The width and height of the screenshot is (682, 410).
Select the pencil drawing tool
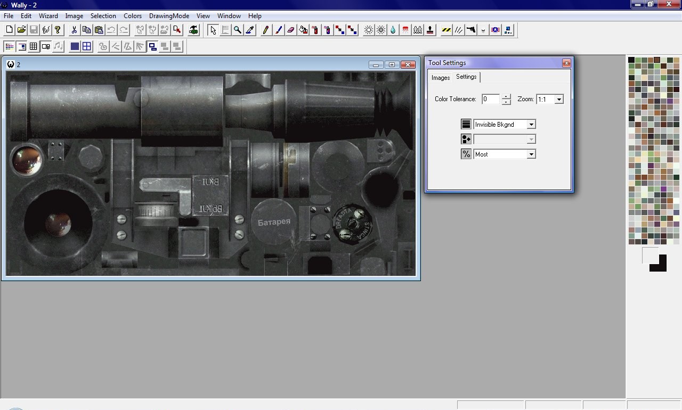[266, 30]
